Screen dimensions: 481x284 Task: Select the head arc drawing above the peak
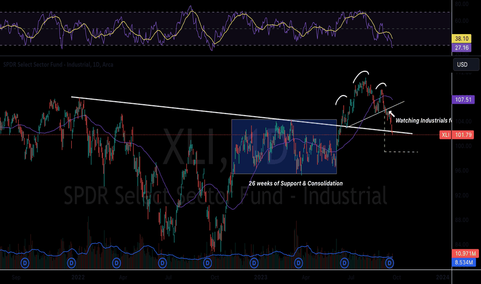361,76
